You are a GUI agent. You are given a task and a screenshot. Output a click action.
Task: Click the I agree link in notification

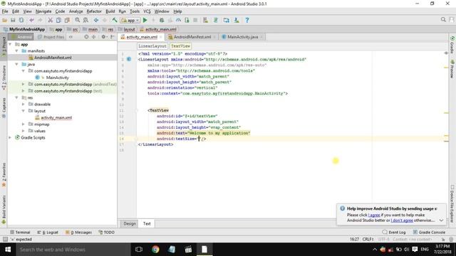[374, 215]
